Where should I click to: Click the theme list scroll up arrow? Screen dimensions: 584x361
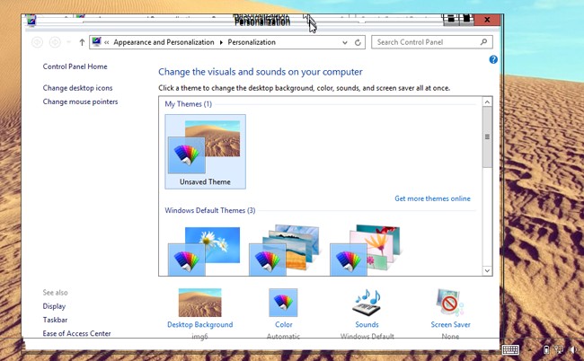[487, 102]
